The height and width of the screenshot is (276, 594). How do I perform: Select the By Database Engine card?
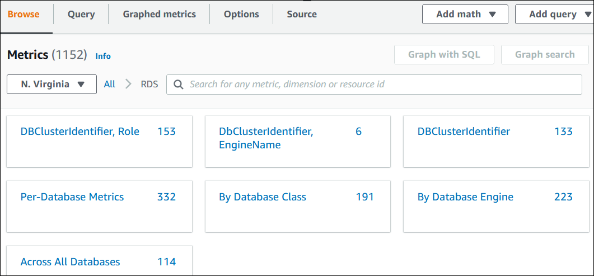[465, 197]
